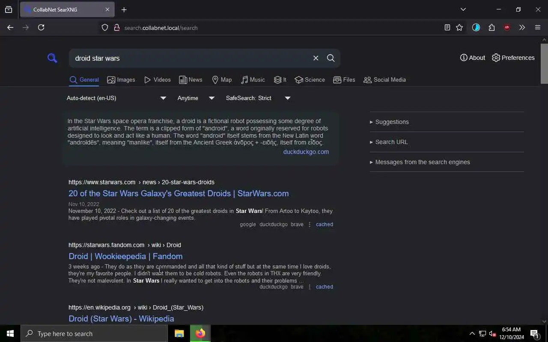Open 20 of the Star Wars Galaxy's Greatest Droids result

coord(179,193)
